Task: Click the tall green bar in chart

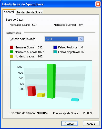Action: pyautogui.click(x=51, y=81)
